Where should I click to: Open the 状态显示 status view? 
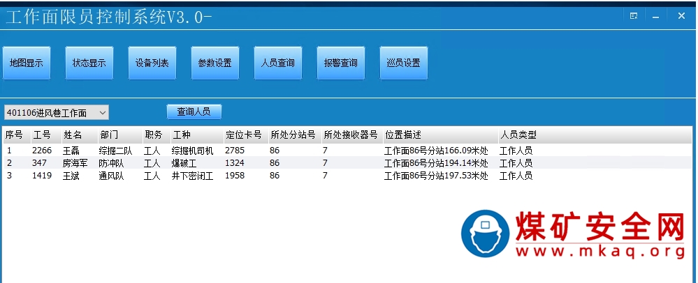click(x=89, y=63)
